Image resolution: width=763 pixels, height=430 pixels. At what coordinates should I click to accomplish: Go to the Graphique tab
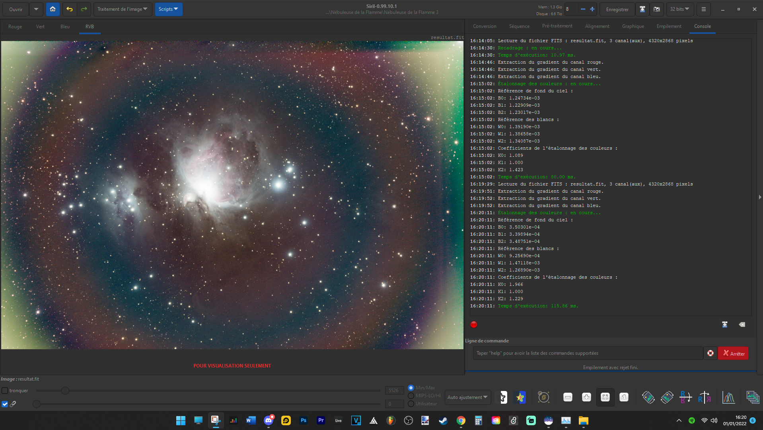click(x=633, y=26)
